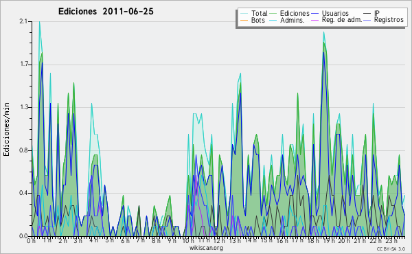This screenshot has height=254, width=412.
Task: Select the 'Usuarios' legend label
Action: [x=335, y=13]
